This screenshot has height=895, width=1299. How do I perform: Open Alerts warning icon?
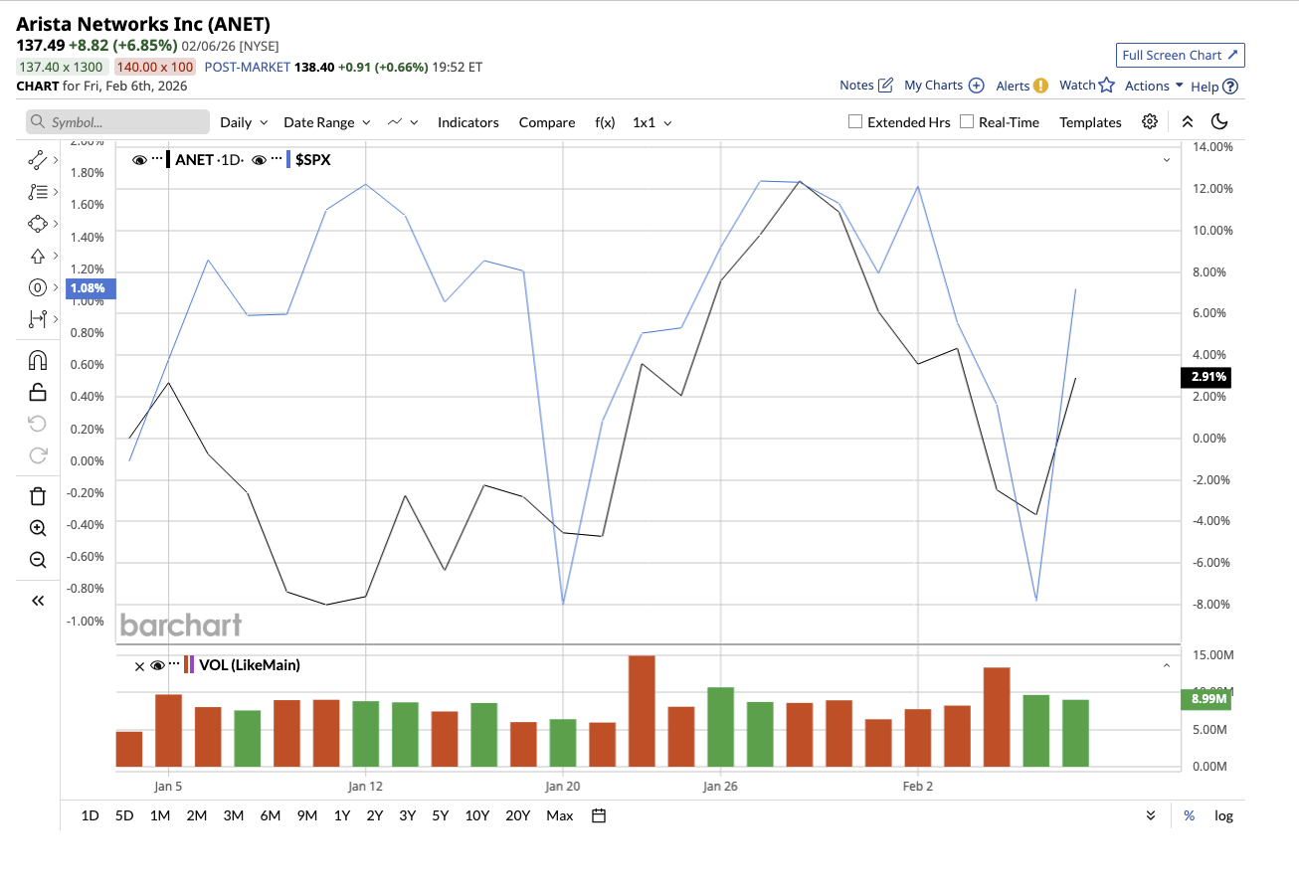[x=1040, y=86]
